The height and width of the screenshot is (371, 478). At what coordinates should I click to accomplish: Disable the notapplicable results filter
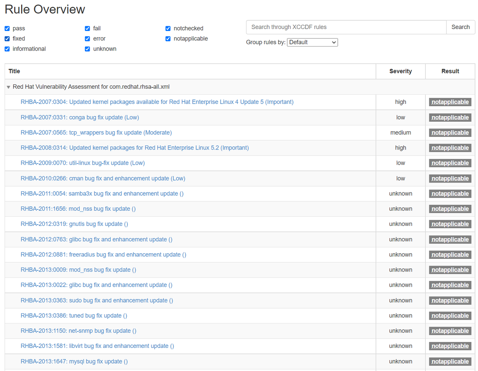pyautogui.click(x=168, y=39)
